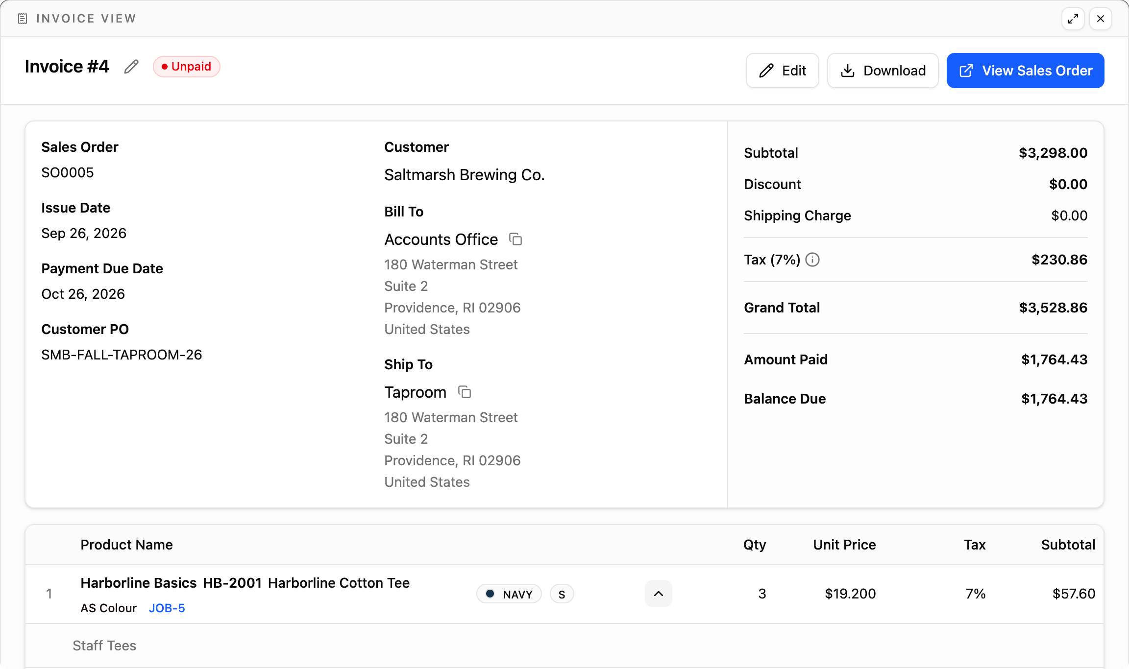Click the unit price $19.200
Viewport: 1129px width, 669px height.
point(850,594)
